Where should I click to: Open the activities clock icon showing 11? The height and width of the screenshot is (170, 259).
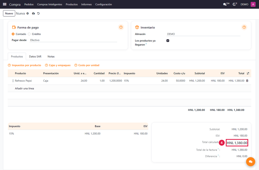click(x=235, y=4)
